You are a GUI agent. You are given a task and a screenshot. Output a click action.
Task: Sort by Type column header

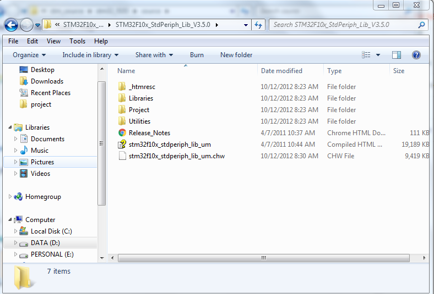334,71
